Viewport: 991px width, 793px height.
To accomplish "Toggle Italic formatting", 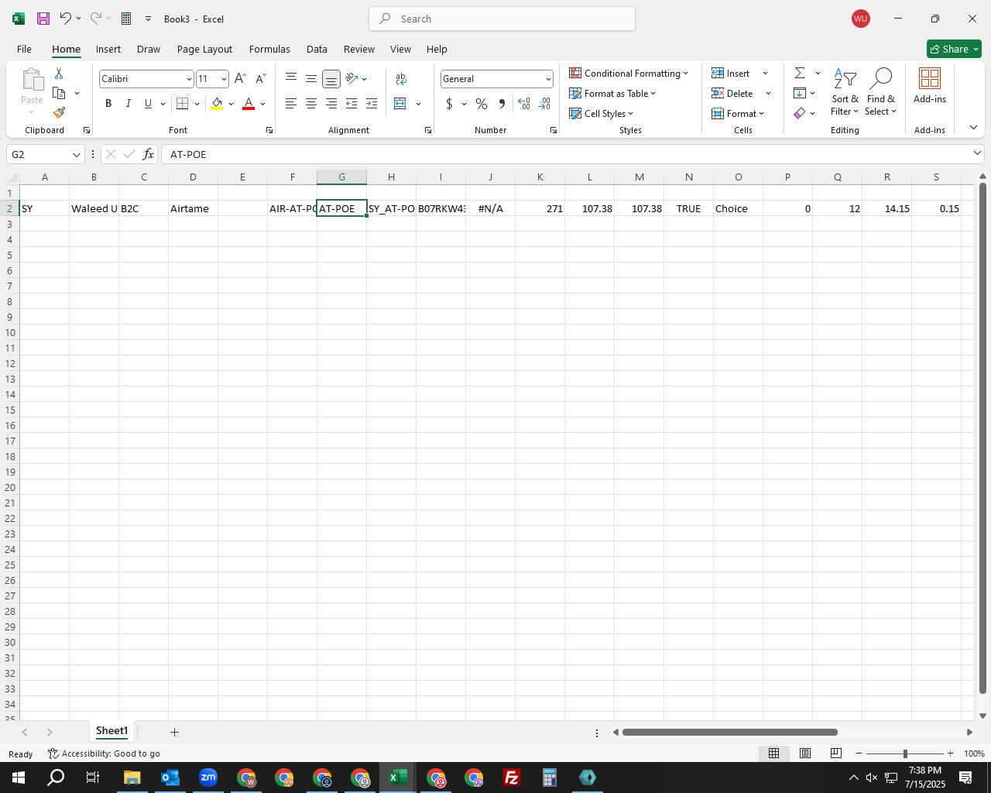I will [x=128, y=104].
